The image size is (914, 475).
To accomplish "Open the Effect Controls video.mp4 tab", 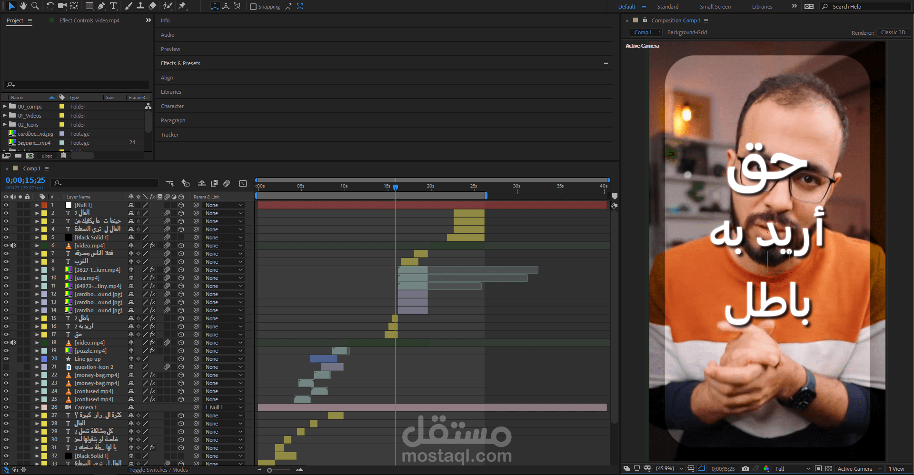I will tap(89, 20).
